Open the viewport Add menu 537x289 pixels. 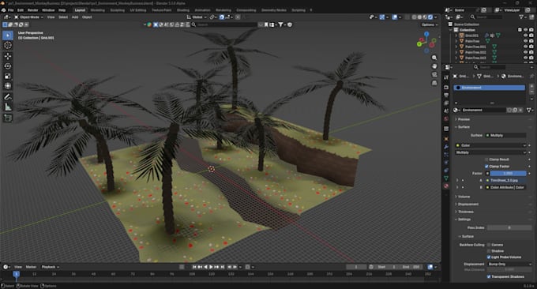point(75,17)
